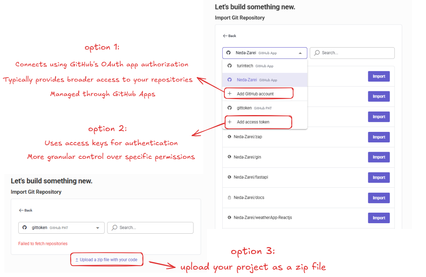
Task: Click the globe icon next to Neda-Zarei/zap
Action: pyautogui.click(x=229, y=137)
